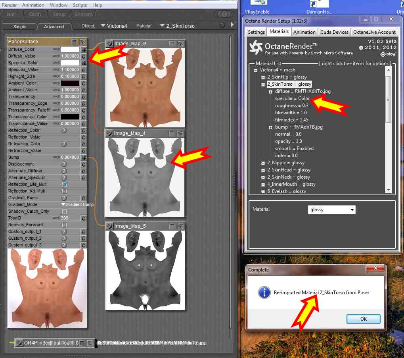Click the Image_Map_4 node output plug icon
The image size is (404, 358).
pyautogui.click(x=109, y=133)
